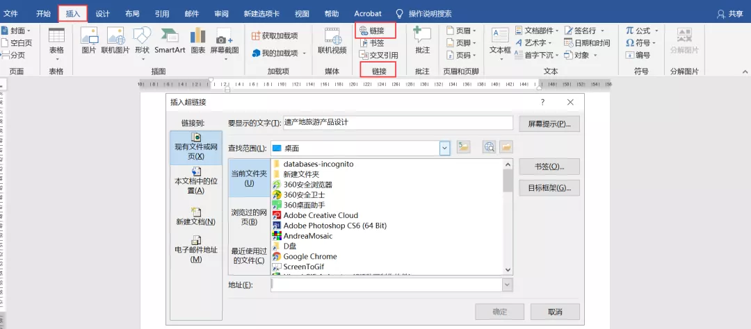
Task: Select Google Chrome in the file list
Action: (304, 256)
